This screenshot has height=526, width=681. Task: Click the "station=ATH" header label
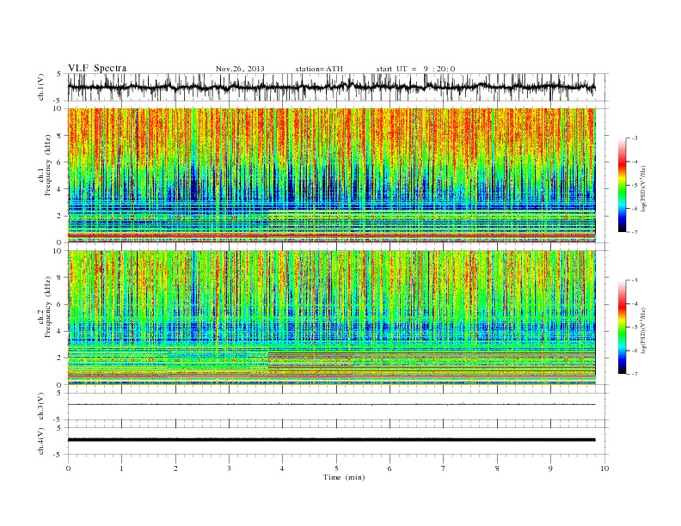[x=319, y=69]
